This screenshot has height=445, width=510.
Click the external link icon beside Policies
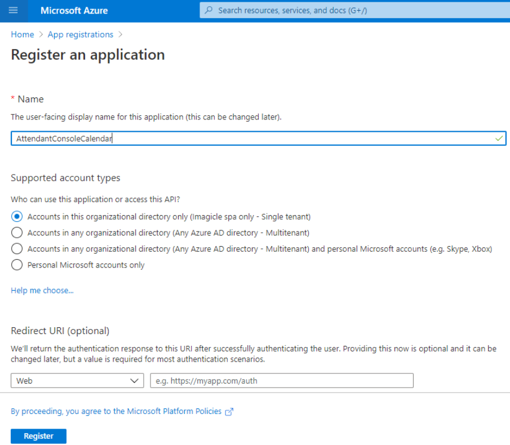(x=229, y=412)
